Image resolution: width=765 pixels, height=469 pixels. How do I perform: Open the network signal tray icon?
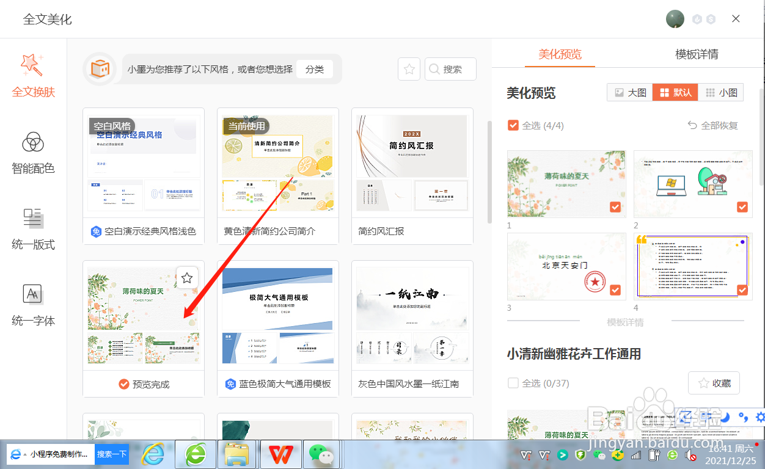636,455
